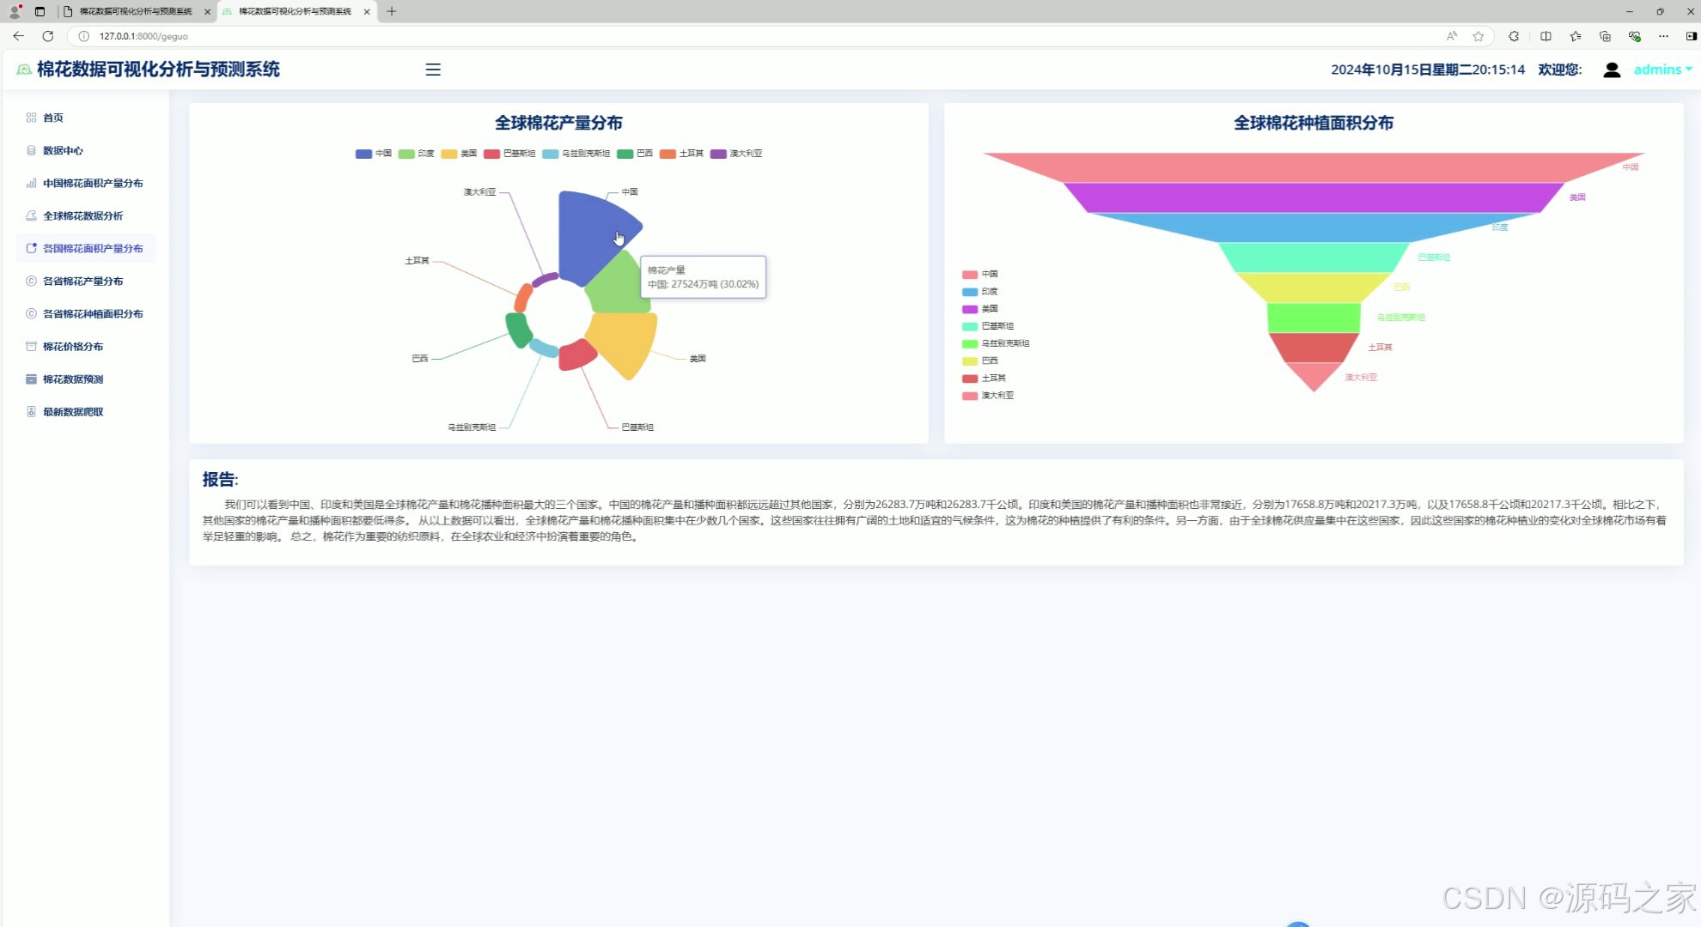
Task: Go to the 各省棉花产量分布 page
Action: (x=82, y=281)
